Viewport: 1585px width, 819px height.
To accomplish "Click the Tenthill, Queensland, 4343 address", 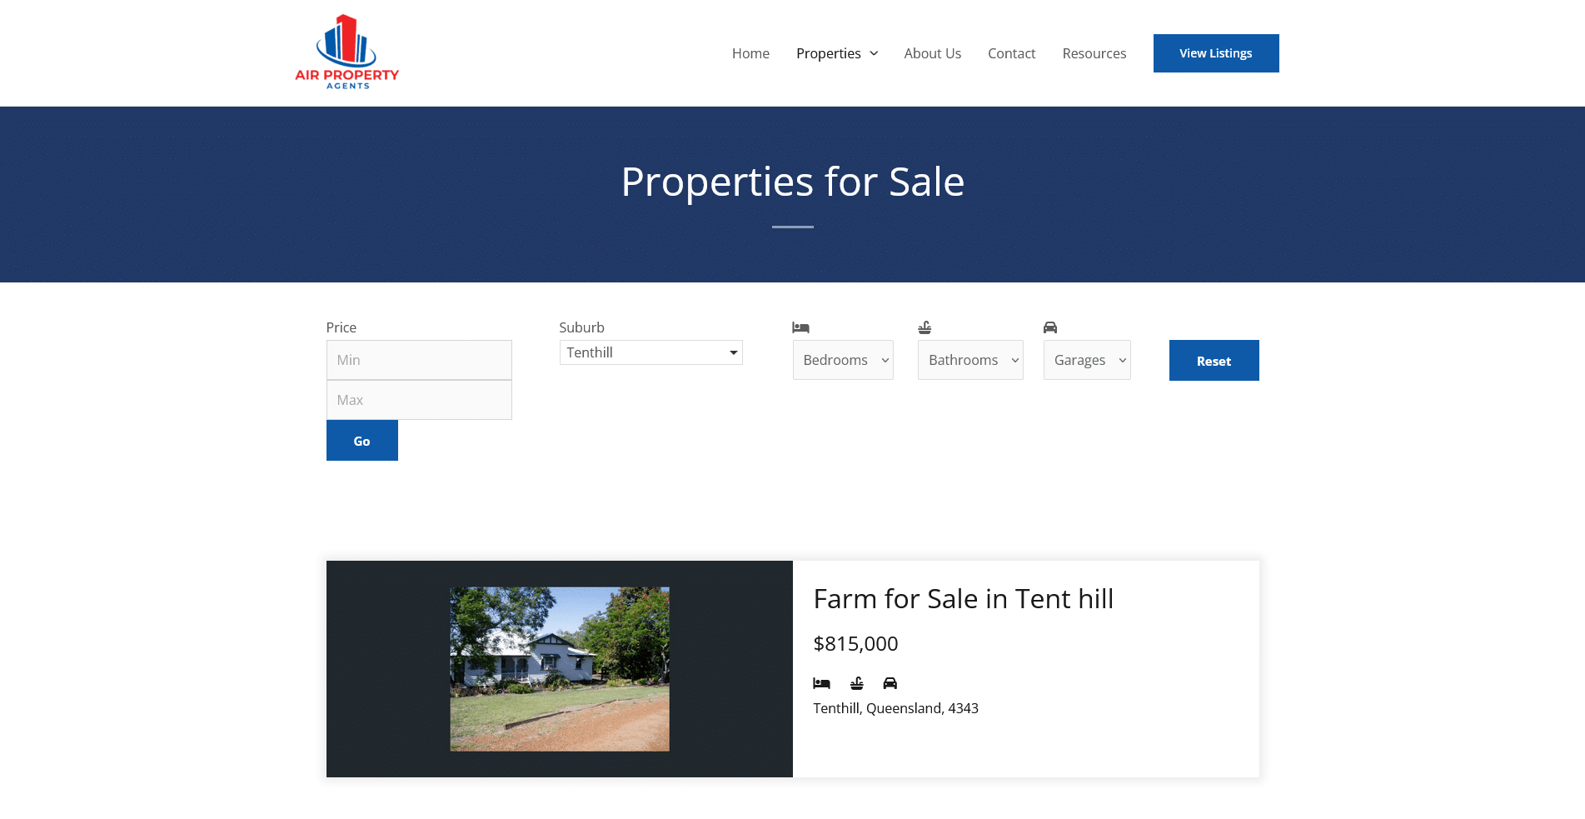I will point(895,708).
